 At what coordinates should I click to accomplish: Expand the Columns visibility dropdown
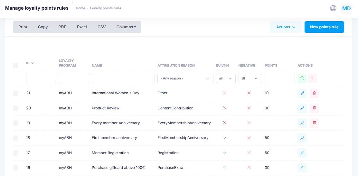tap(126, 27)
